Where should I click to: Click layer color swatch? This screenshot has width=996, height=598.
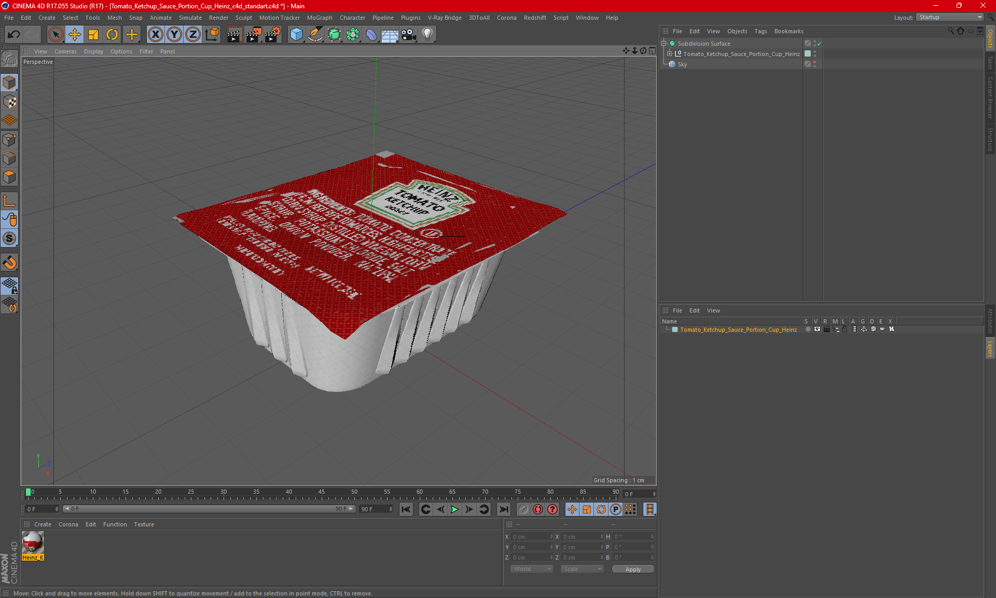(x=675, y=330)
